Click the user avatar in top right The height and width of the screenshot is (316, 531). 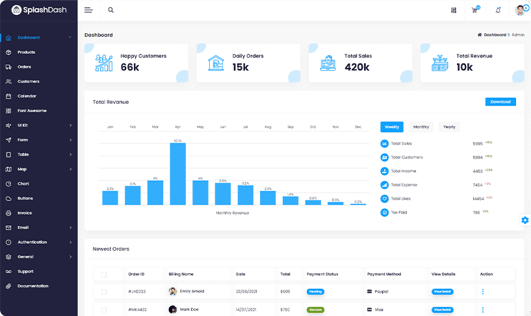[x=520, y=10]
